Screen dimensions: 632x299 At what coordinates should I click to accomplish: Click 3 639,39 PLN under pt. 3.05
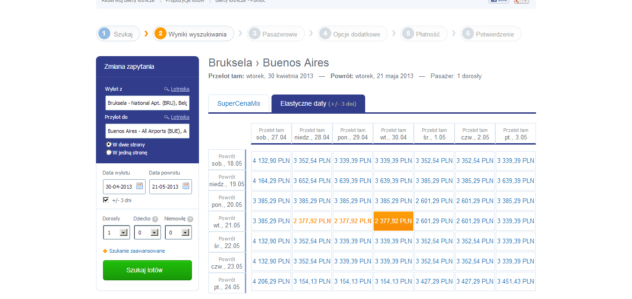(x=516, y=181)
